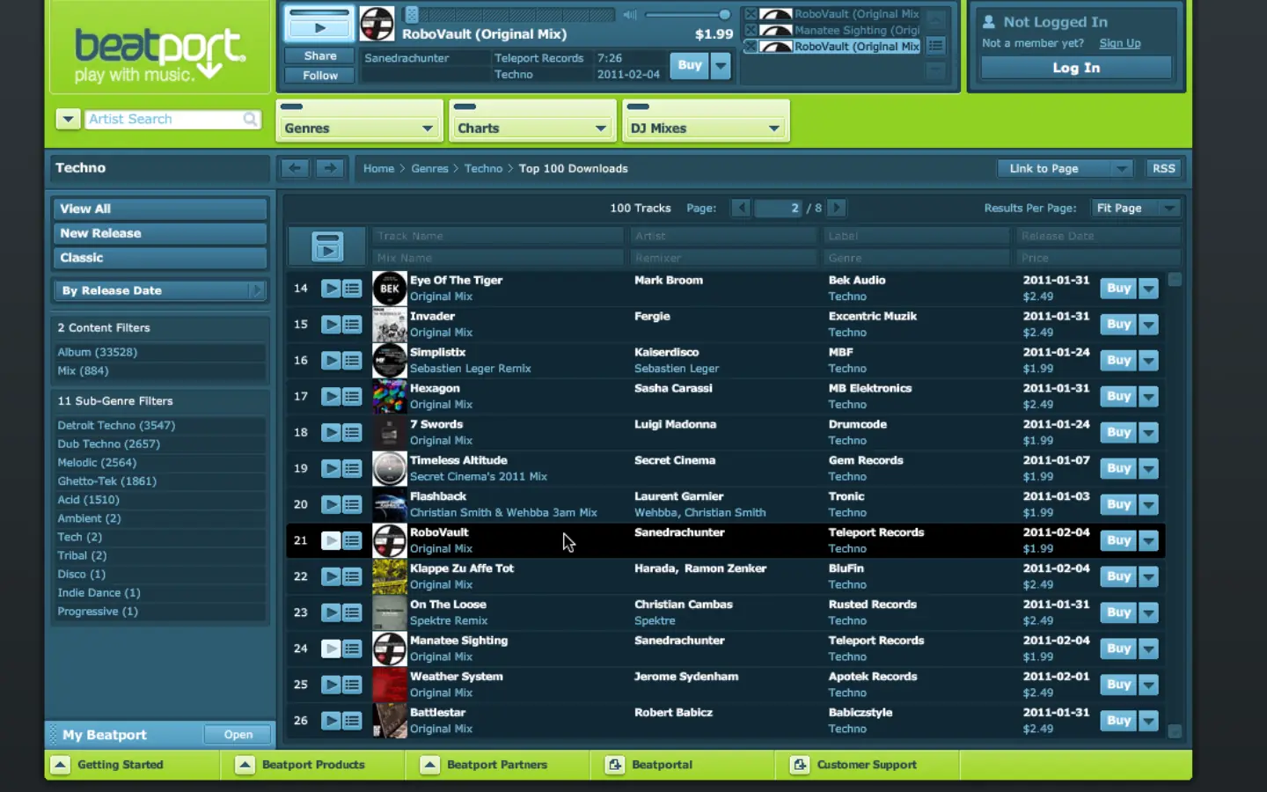This screenshot has width=1267, height=792.
Task: Filter by Dub Techno sub-genre
Action: point(108,444)
